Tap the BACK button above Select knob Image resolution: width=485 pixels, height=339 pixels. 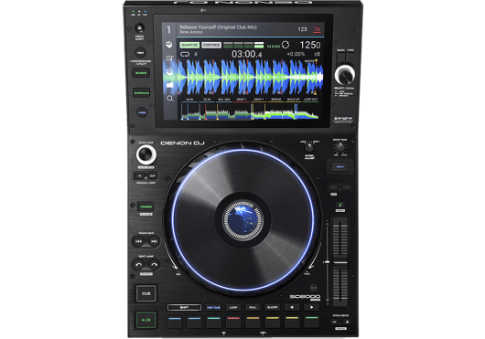340,58
